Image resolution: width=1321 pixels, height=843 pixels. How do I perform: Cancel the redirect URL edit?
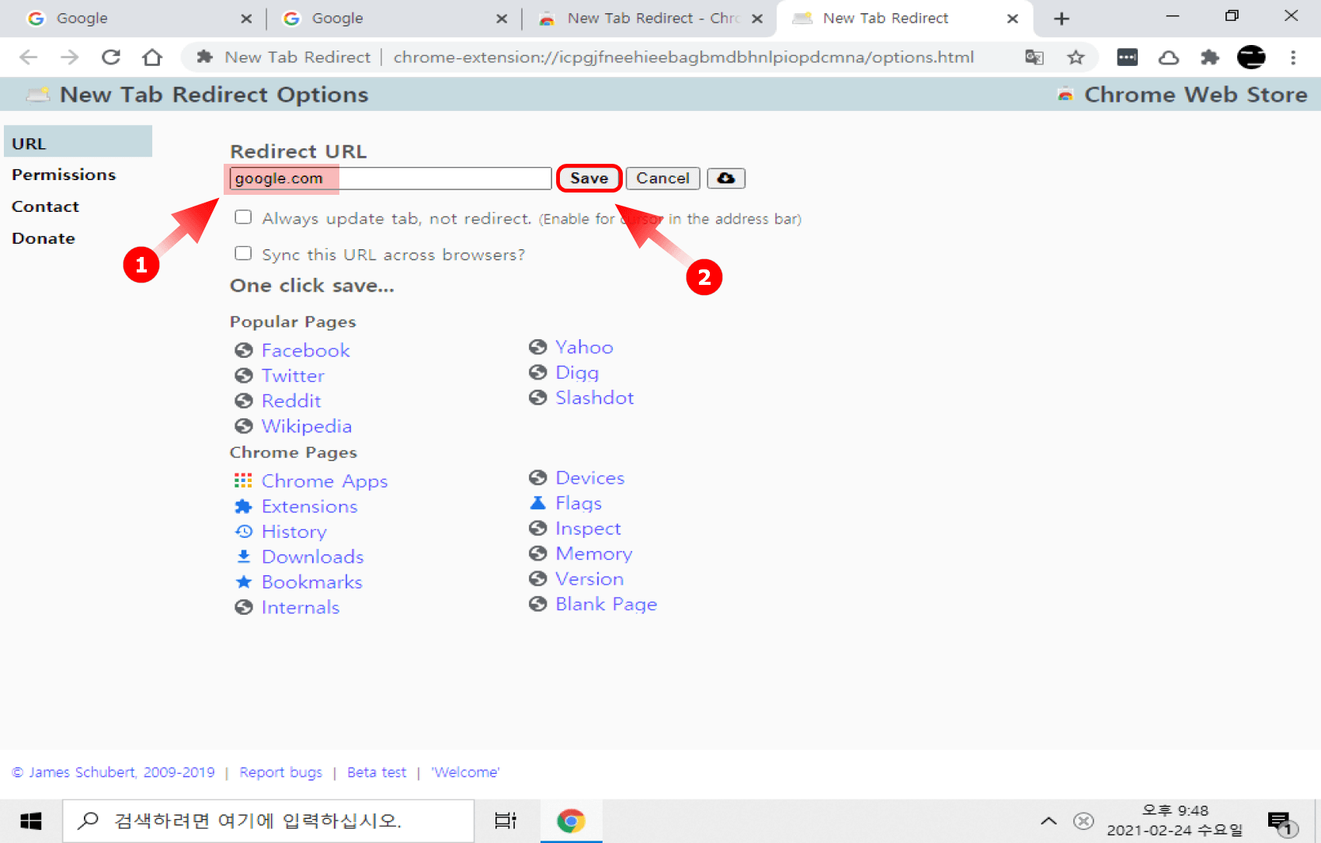[662, 179]
